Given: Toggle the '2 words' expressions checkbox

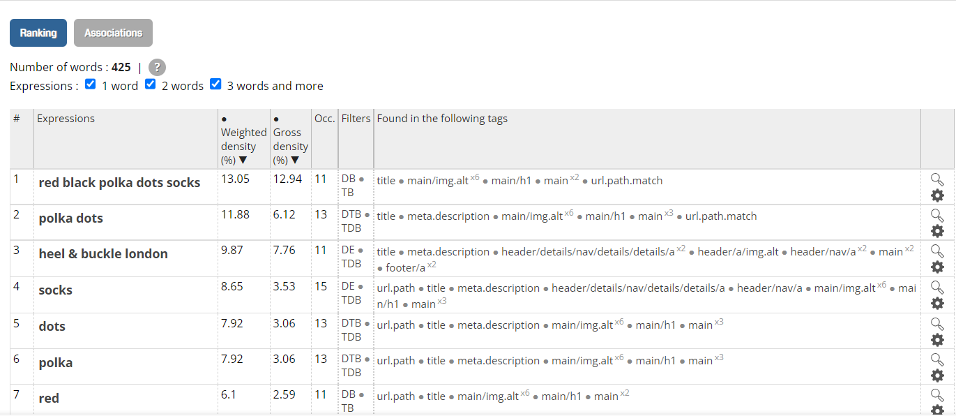Looking at the screenshot, I should click(x=151, y=84).
